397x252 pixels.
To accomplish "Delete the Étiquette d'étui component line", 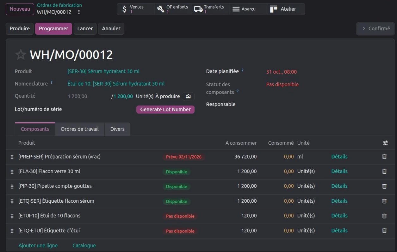I will point(384,231).
